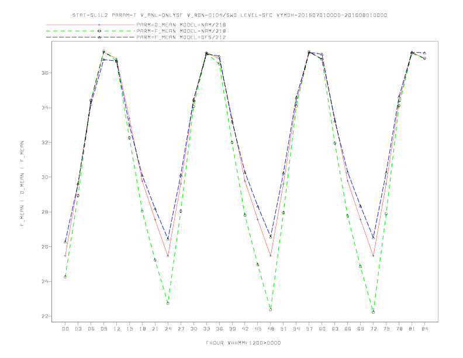The height and width of the screenshot is (358, 463).
Task: Click x-axis tick label 33
Action: point(206,329)
